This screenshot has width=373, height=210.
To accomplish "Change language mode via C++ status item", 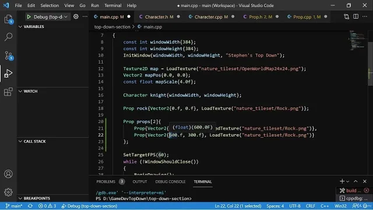I will pos(325,206).
